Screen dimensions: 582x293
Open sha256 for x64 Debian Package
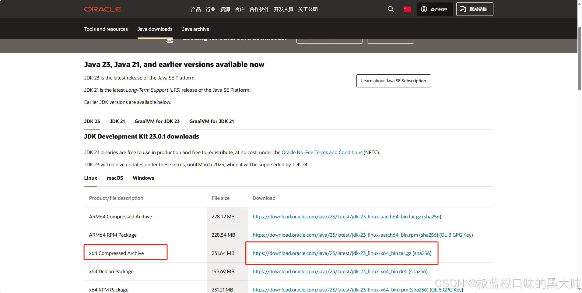pos(418,271)
